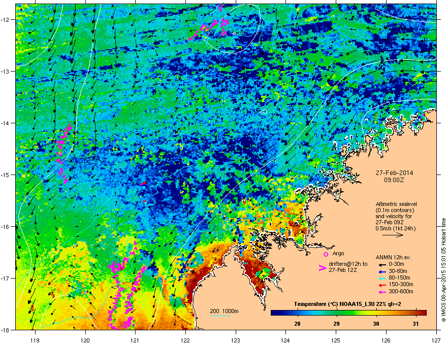Click the magenta drifters arrowhead legend symbol
This screenshot has width=447, height=345.
coord(322,268)
